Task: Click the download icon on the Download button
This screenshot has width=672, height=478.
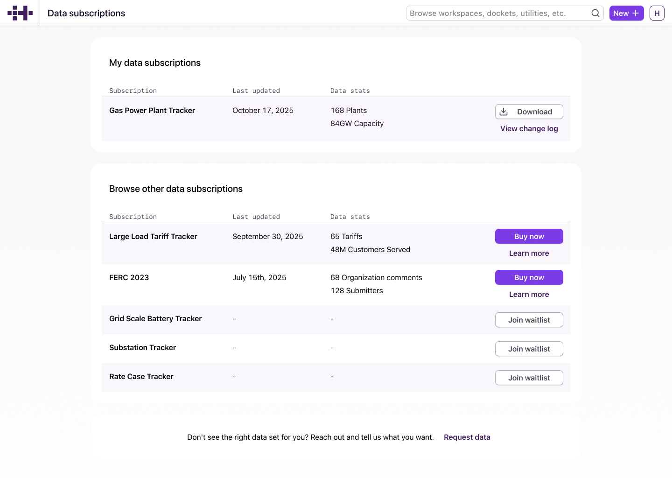Action: coord(503,112)
